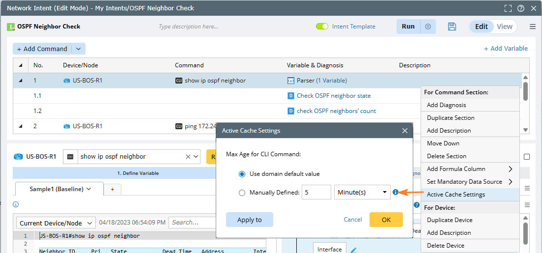Screen dimensions: 542x253
Task: Select the Manually Defined radio button
Action: pyautogui.click(x=242, y=193)
